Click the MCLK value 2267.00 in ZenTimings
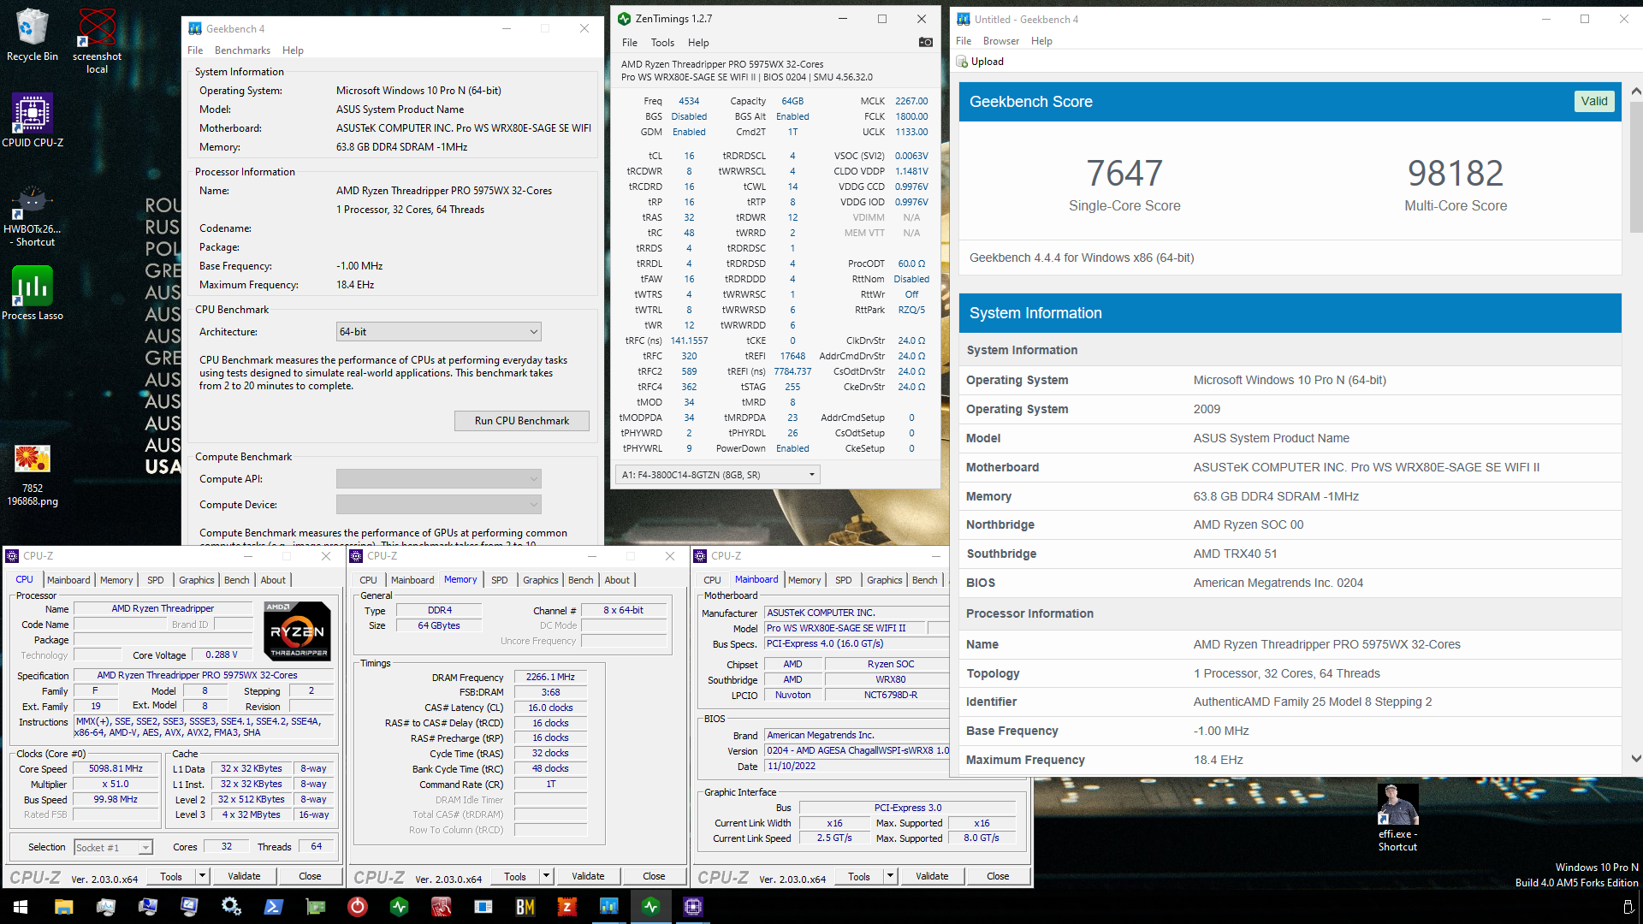 (x=911, y=101)
